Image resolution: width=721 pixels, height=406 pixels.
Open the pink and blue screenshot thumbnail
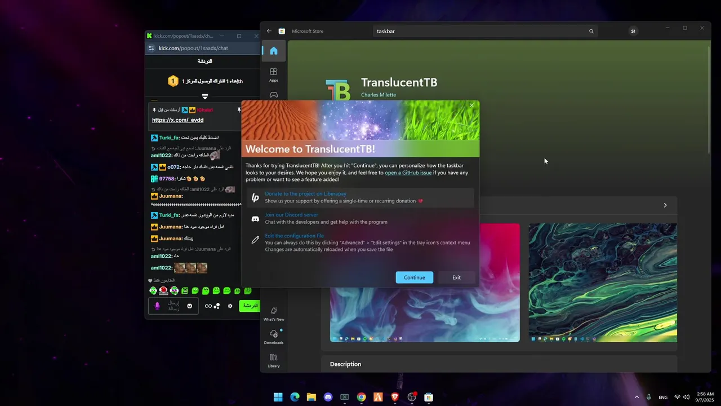[425, 283]
